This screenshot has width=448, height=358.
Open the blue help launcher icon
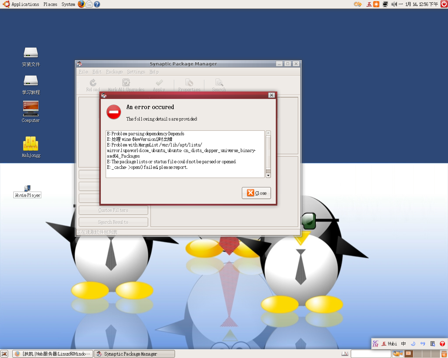tap(97, 4)
